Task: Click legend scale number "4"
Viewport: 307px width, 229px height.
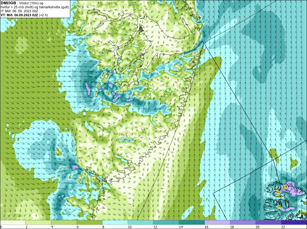Action: [x=52, y=227]
